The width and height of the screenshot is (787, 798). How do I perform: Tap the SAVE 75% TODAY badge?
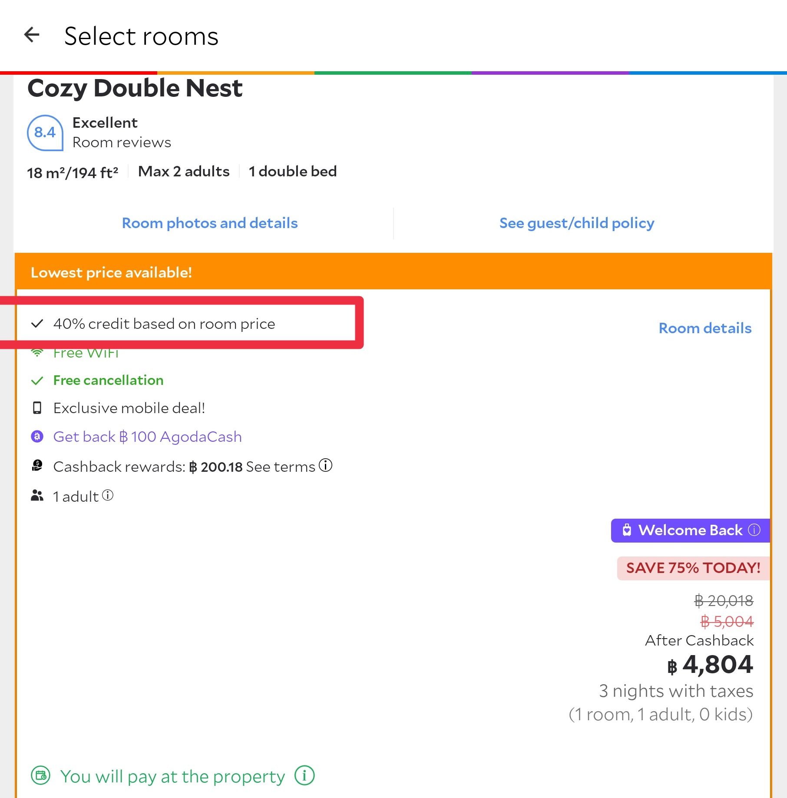[693, 568]
